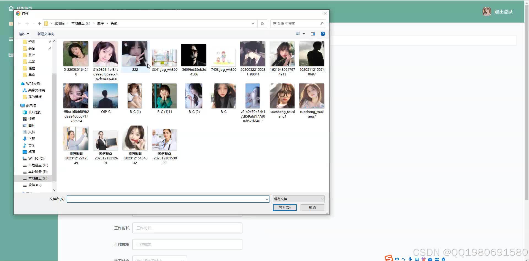Select 微信截图_20231230153029 doctor image
This screenshot has height=261, width=529.
click(164, 146)
